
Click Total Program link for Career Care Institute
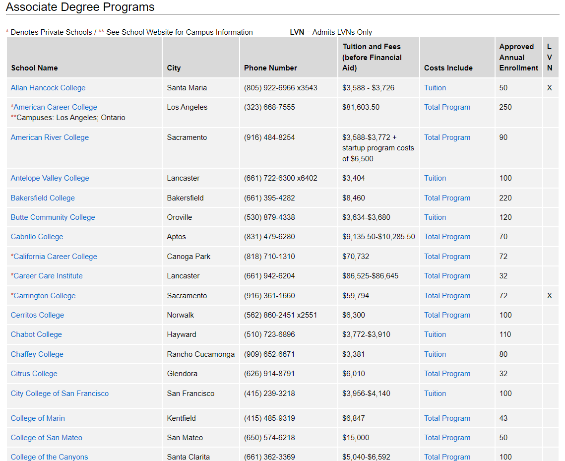[447, 276]
